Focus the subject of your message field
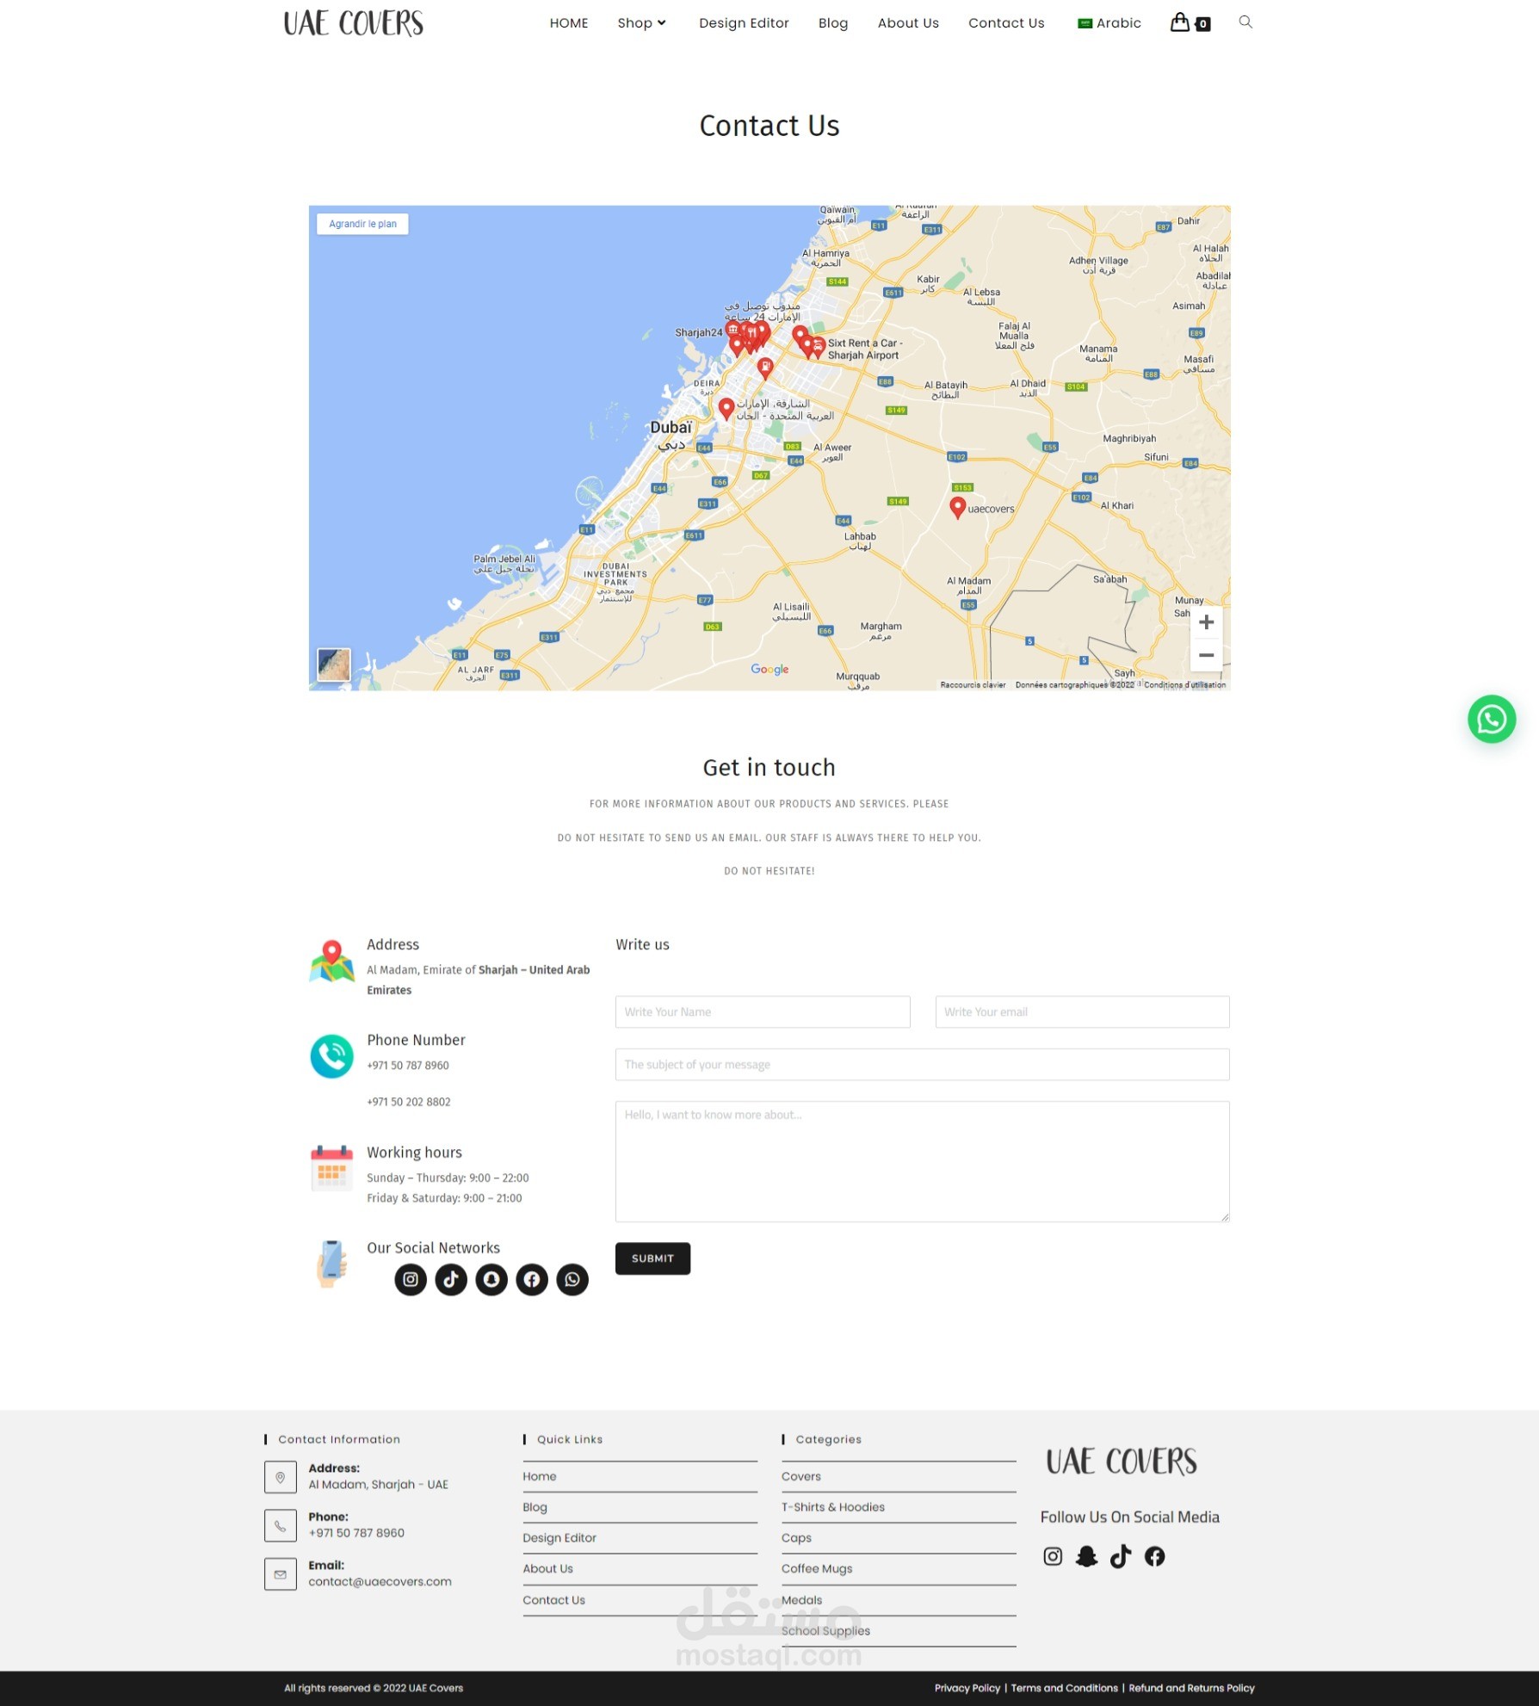This screenshot has width=1539, height=1706. [x=922, y=1065]
